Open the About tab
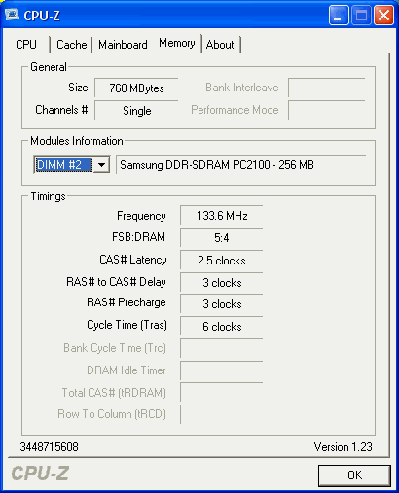 tap(220, 45)
